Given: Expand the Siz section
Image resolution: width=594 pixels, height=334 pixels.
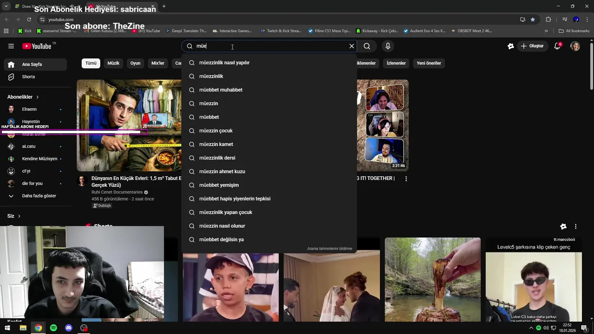Looking at the screenshot, I should [x=14, y=216].
